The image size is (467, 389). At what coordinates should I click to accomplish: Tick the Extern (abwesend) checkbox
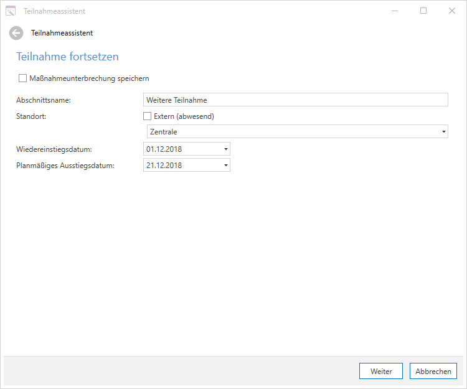(x=148, y=116)
